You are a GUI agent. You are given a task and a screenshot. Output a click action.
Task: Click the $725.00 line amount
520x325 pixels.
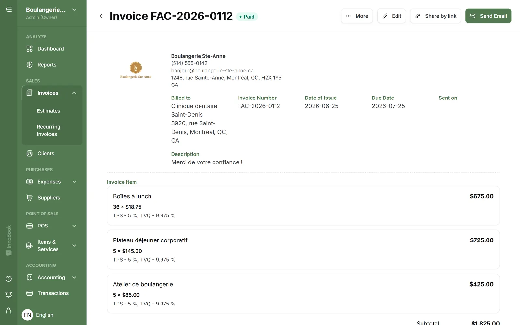pyautogui.click(x=482, y=240)
